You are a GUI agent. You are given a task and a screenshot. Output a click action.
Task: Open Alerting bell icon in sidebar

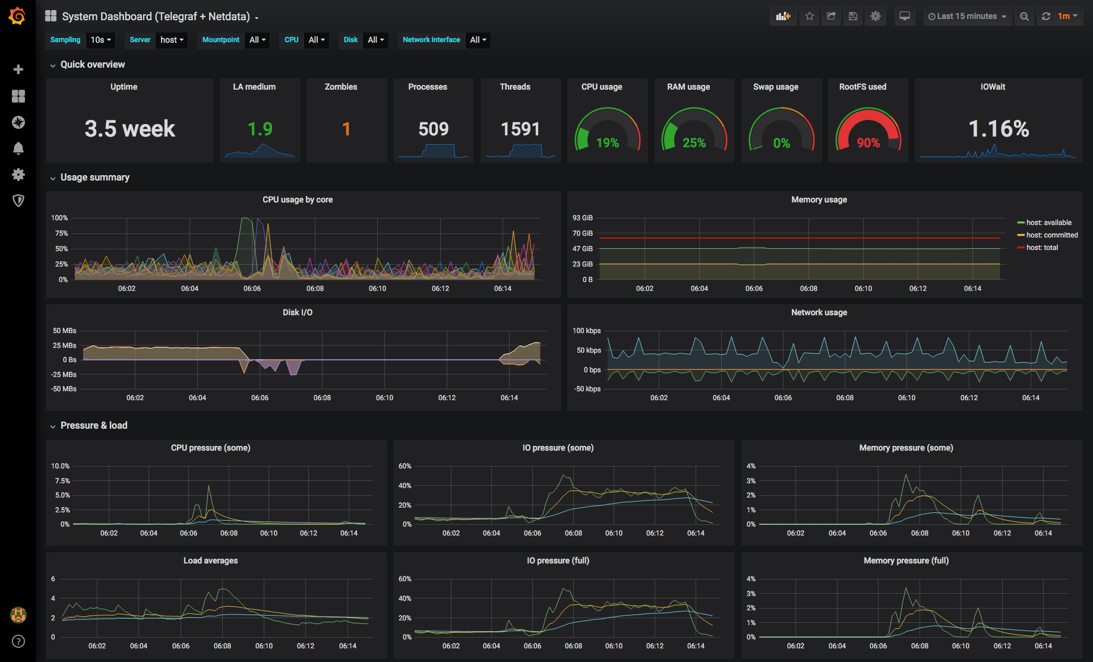click(18, 148)
